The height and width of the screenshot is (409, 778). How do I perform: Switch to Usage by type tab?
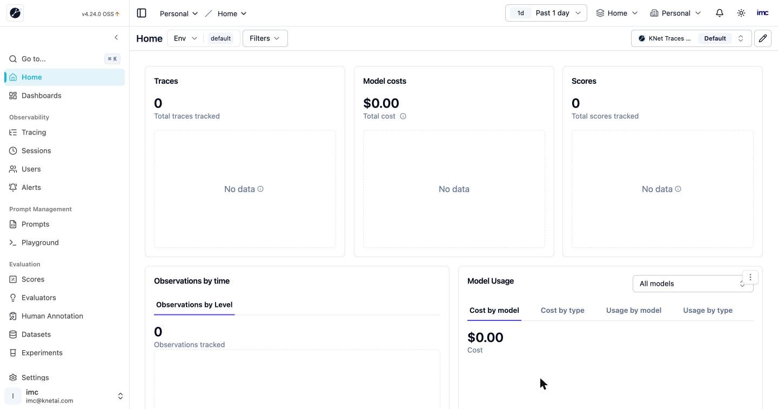(708, 310)
